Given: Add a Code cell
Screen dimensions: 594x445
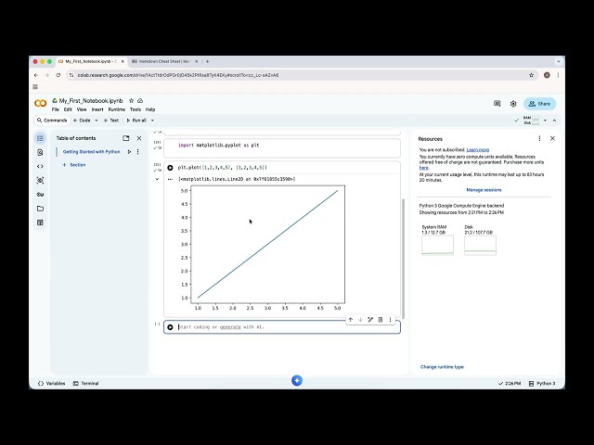Looking at the screenshot, I should (82, 121).
